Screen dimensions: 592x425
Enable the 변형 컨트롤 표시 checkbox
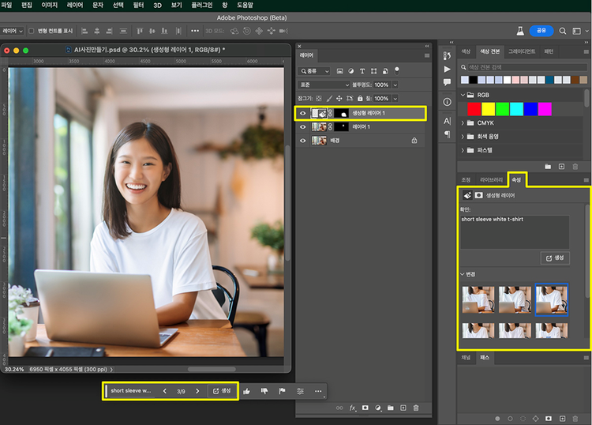click(x=31, y=31)
